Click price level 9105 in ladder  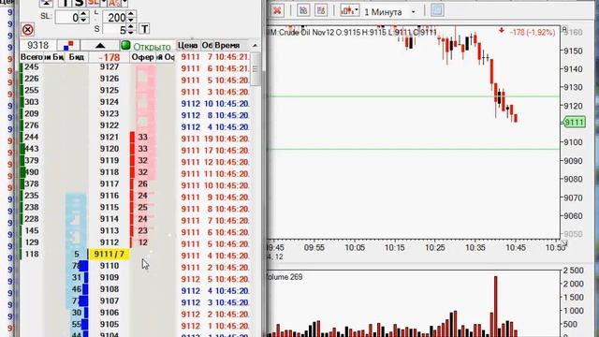110,324
